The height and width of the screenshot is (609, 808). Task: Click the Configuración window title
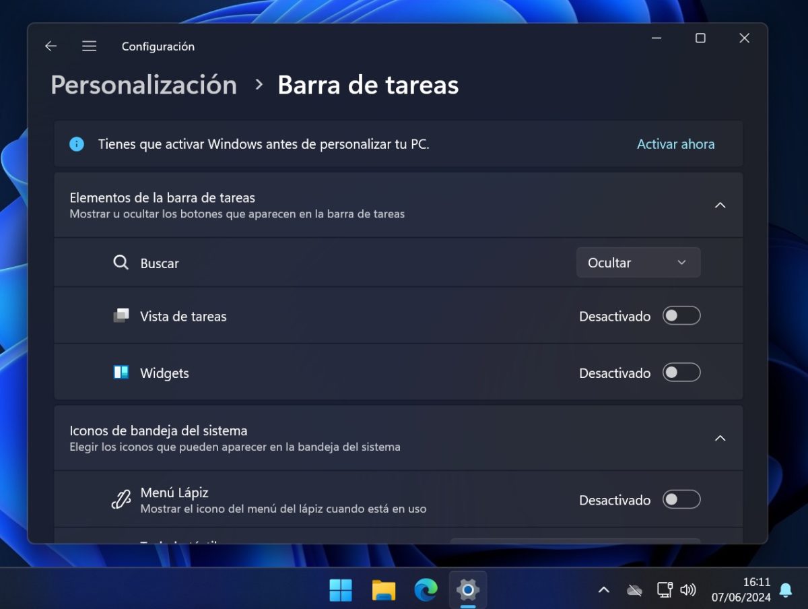click(158, 46)
